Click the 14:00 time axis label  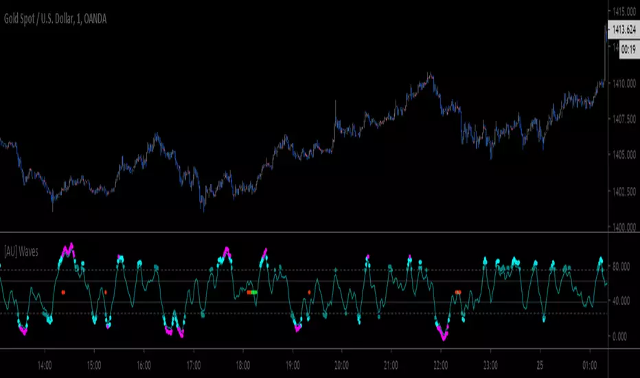[45, 366]
